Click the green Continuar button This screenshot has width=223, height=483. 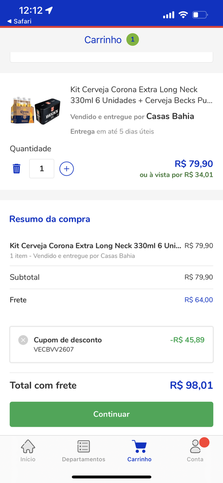coord(111,414)
